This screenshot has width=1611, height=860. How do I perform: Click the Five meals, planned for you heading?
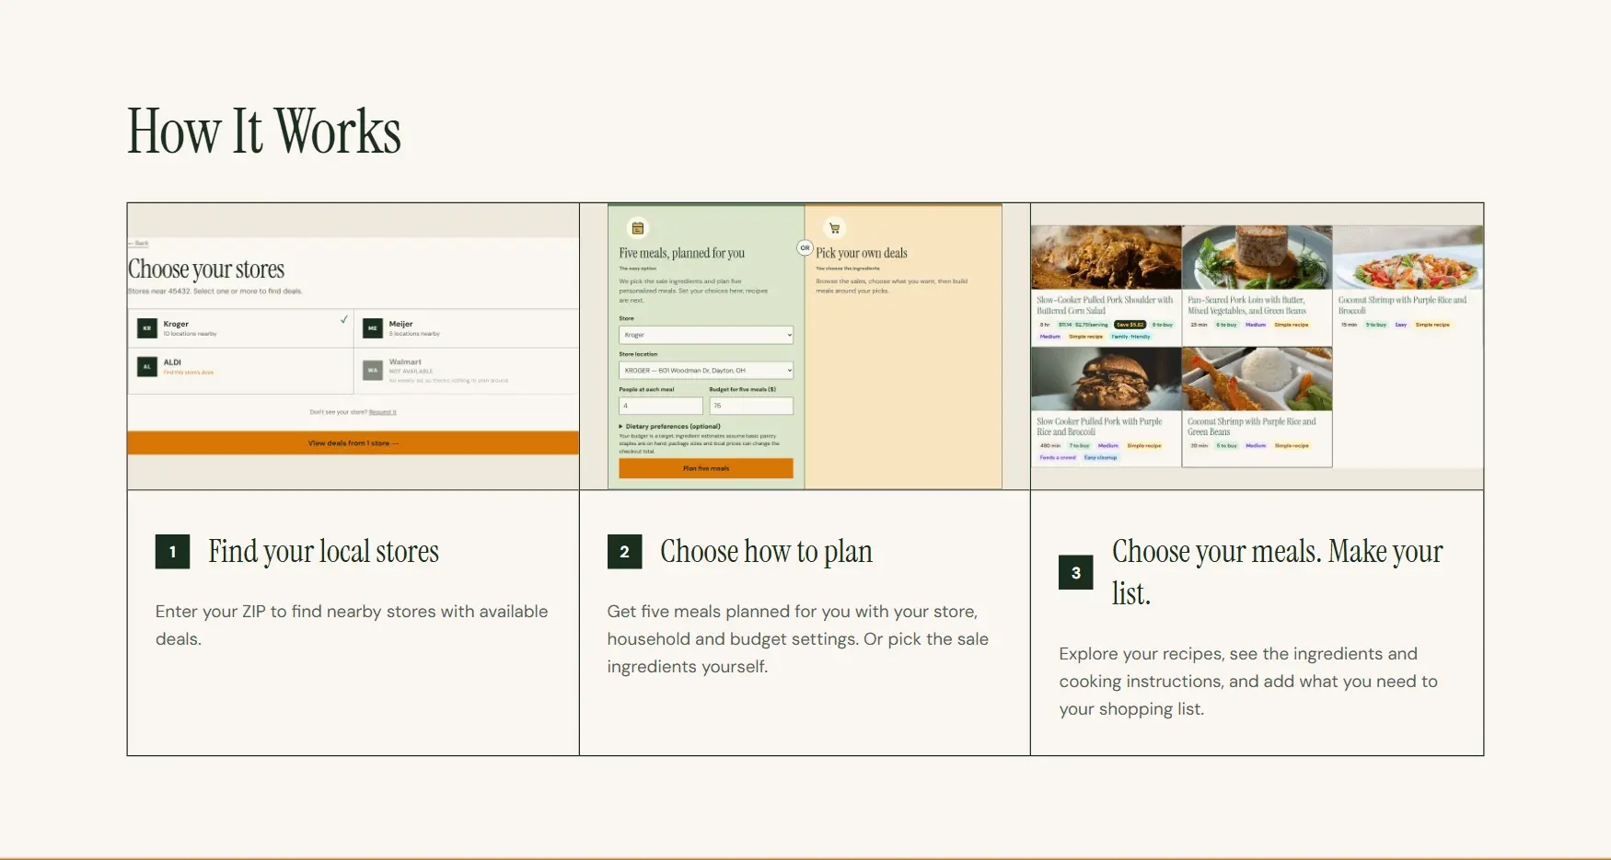[682, 253]
